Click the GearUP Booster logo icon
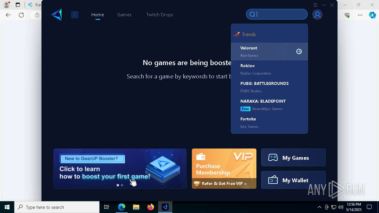 tap(57, 14)
